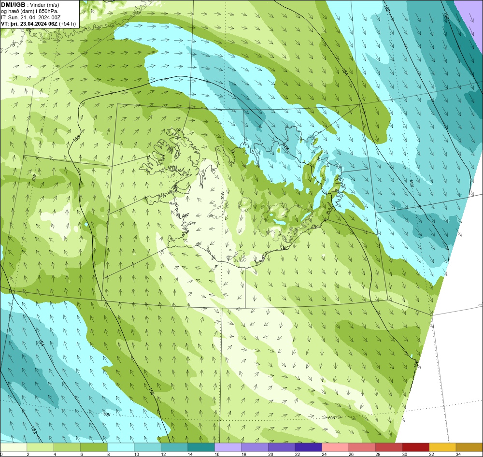Select the lavender 16–18 m/s legend swatch
Image resolution: width=483 pixels, height=457 pixels.
228,447
